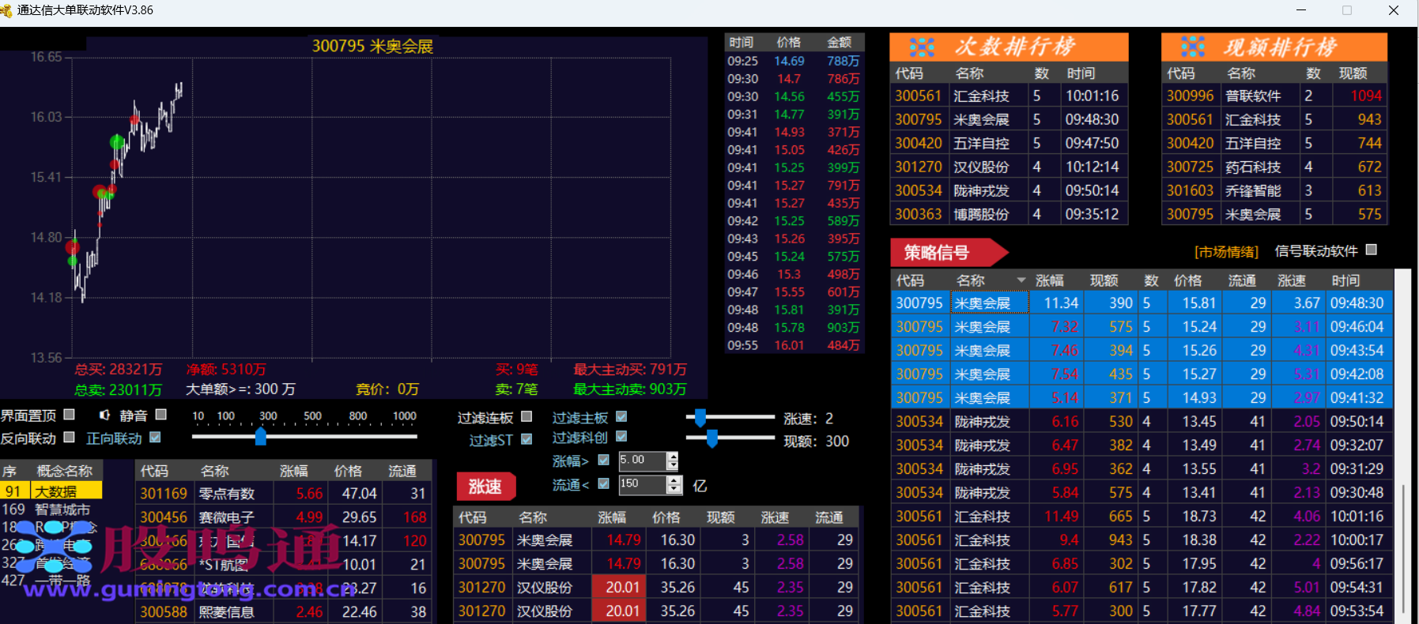1419x624 pixels.
Task: Click the 流通< value field showing 150
Action: click(642, 484)
